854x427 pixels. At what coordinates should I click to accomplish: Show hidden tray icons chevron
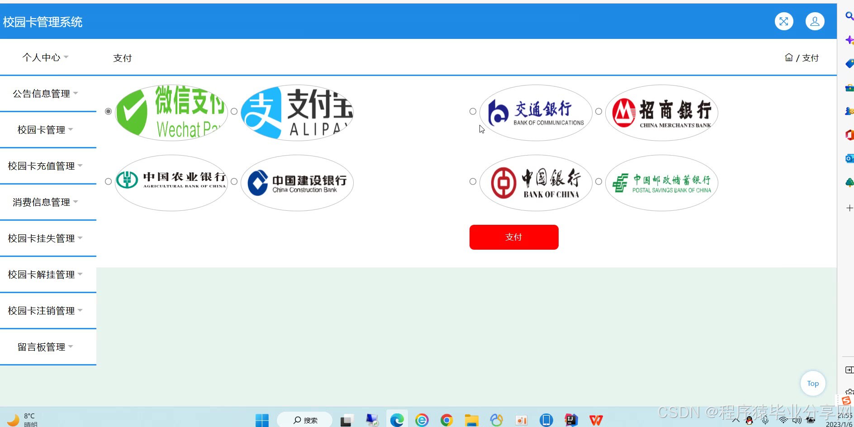[736, 421]
